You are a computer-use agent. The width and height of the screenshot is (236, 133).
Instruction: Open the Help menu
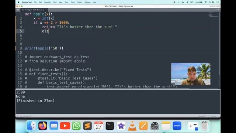[94, 2]
